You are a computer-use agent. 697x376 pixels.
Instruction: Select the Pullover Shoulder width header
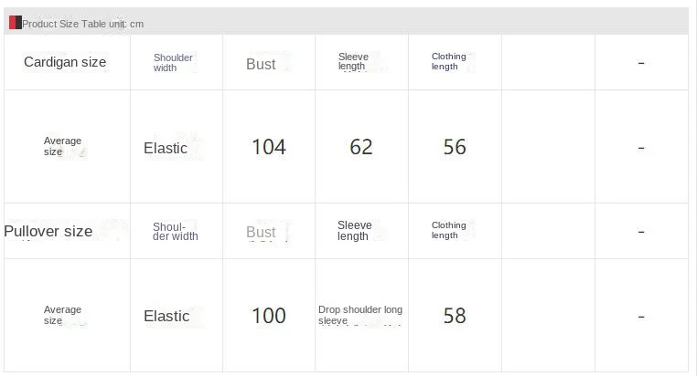coord(175,231)
